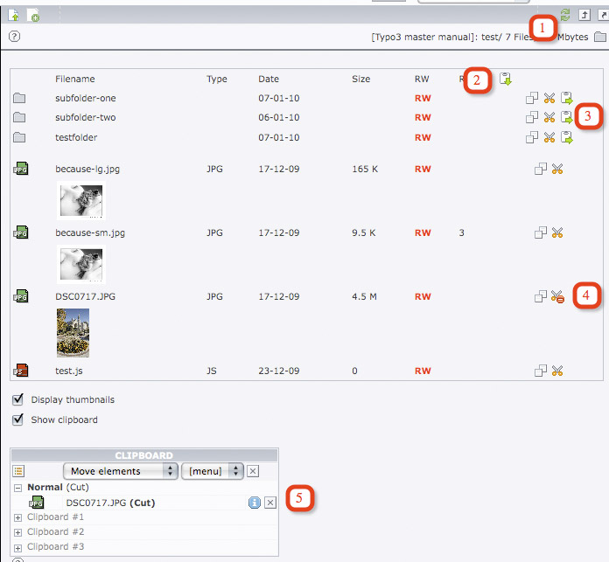Disable the Show clipboard checkbox
Screen dimensions: 609x562
(18, 420)
